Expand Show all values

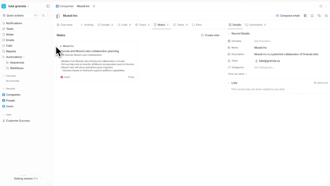[x=237, y=74]
